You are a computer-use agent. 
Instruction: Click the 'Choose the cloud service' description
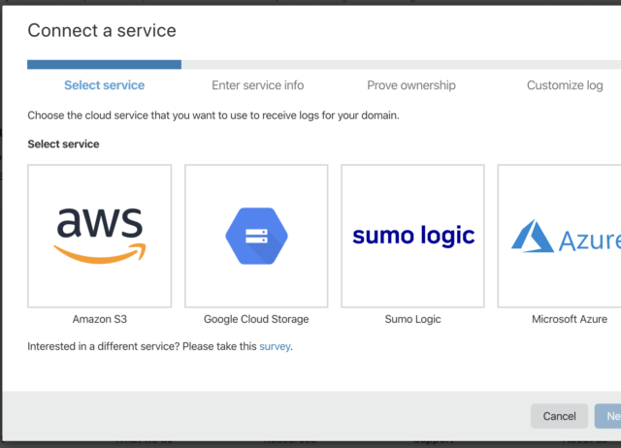pos(213,115)
